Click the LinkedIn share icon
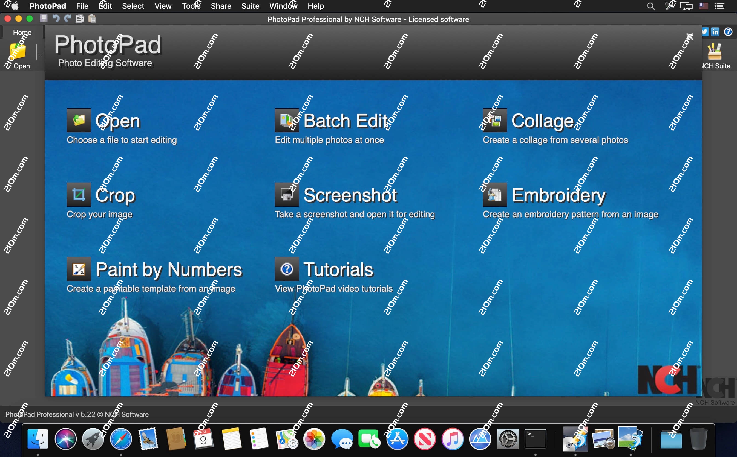This screenshot has width=737, height=457. pos(716,31)
